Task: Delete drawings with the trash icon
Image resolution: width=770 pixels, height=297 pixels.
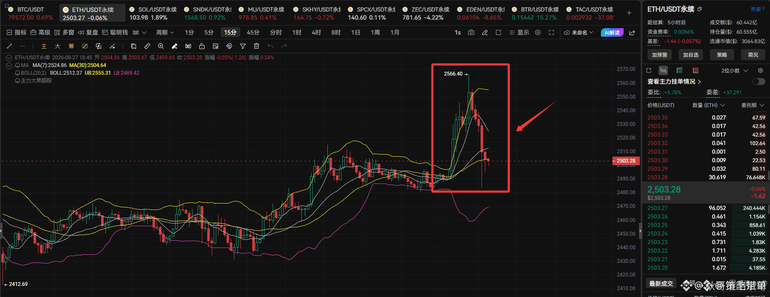Action: 257,46
